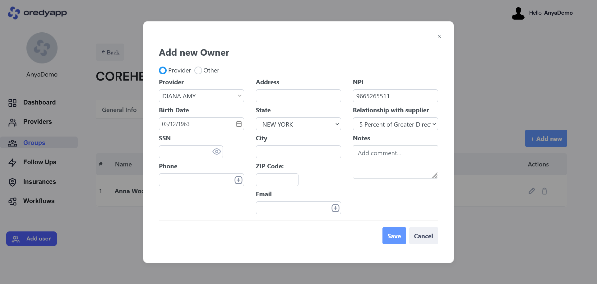Screen dimensions: 597x284
Task: Click the Dashboard grid icon
Action: [12, 103]
